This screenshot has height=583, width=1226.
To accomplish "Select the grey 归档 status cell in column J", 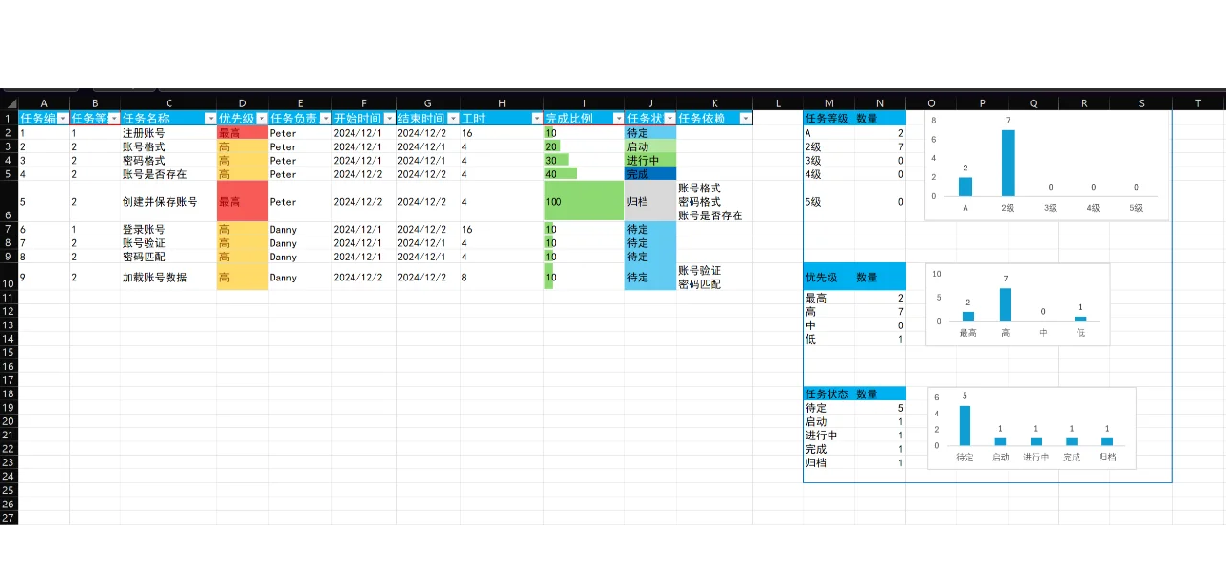I will point(651,202).
